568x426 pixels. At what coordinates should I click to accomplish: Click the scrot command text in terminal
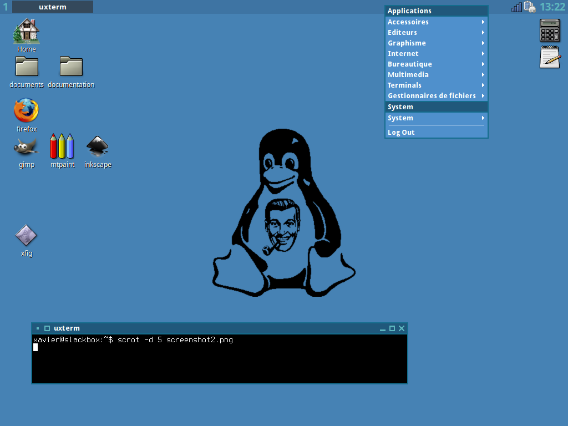(x=175, y=340)
